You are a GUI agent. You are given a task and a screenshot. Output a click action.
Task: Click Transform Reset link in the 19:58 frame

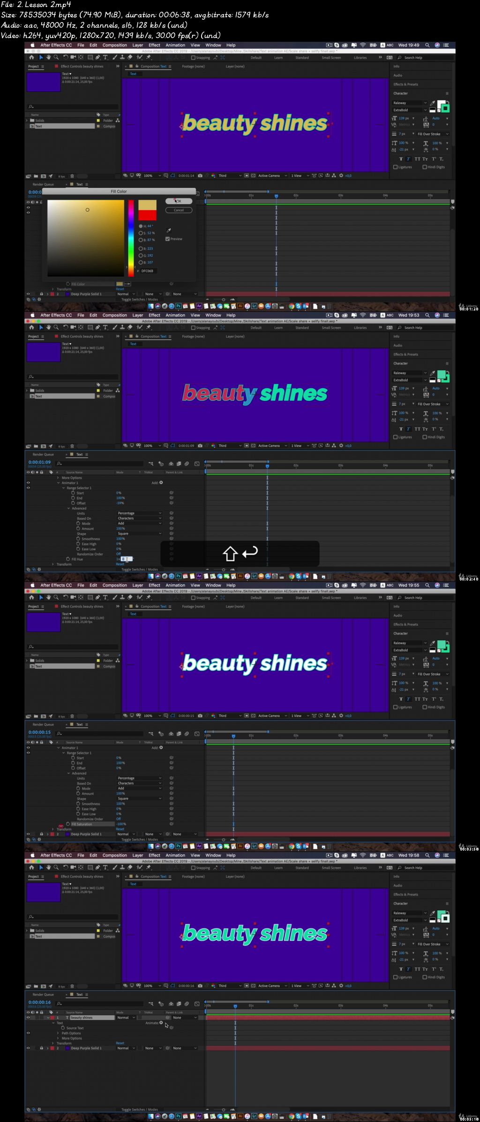(120, 1043)
